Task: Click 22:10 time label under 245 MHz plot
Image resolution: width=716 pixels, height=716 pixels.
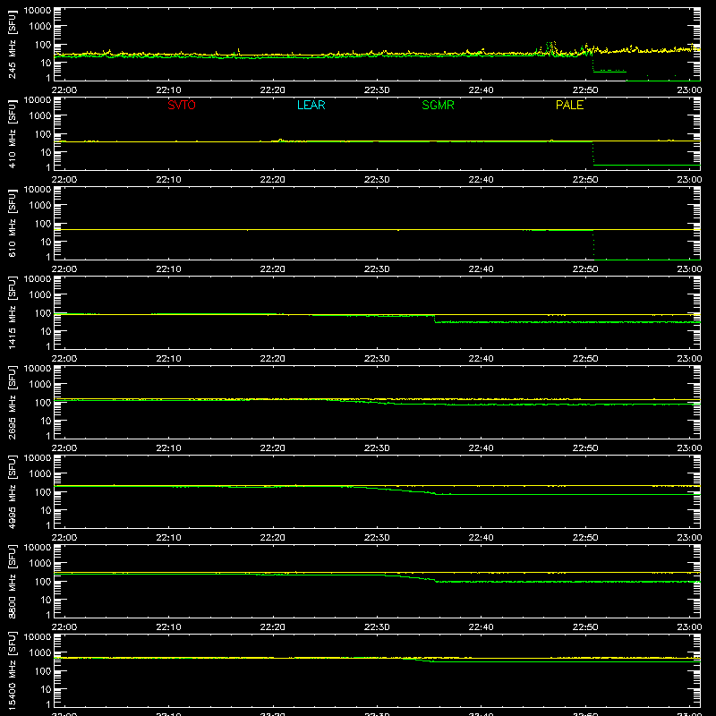Action: 168,90
